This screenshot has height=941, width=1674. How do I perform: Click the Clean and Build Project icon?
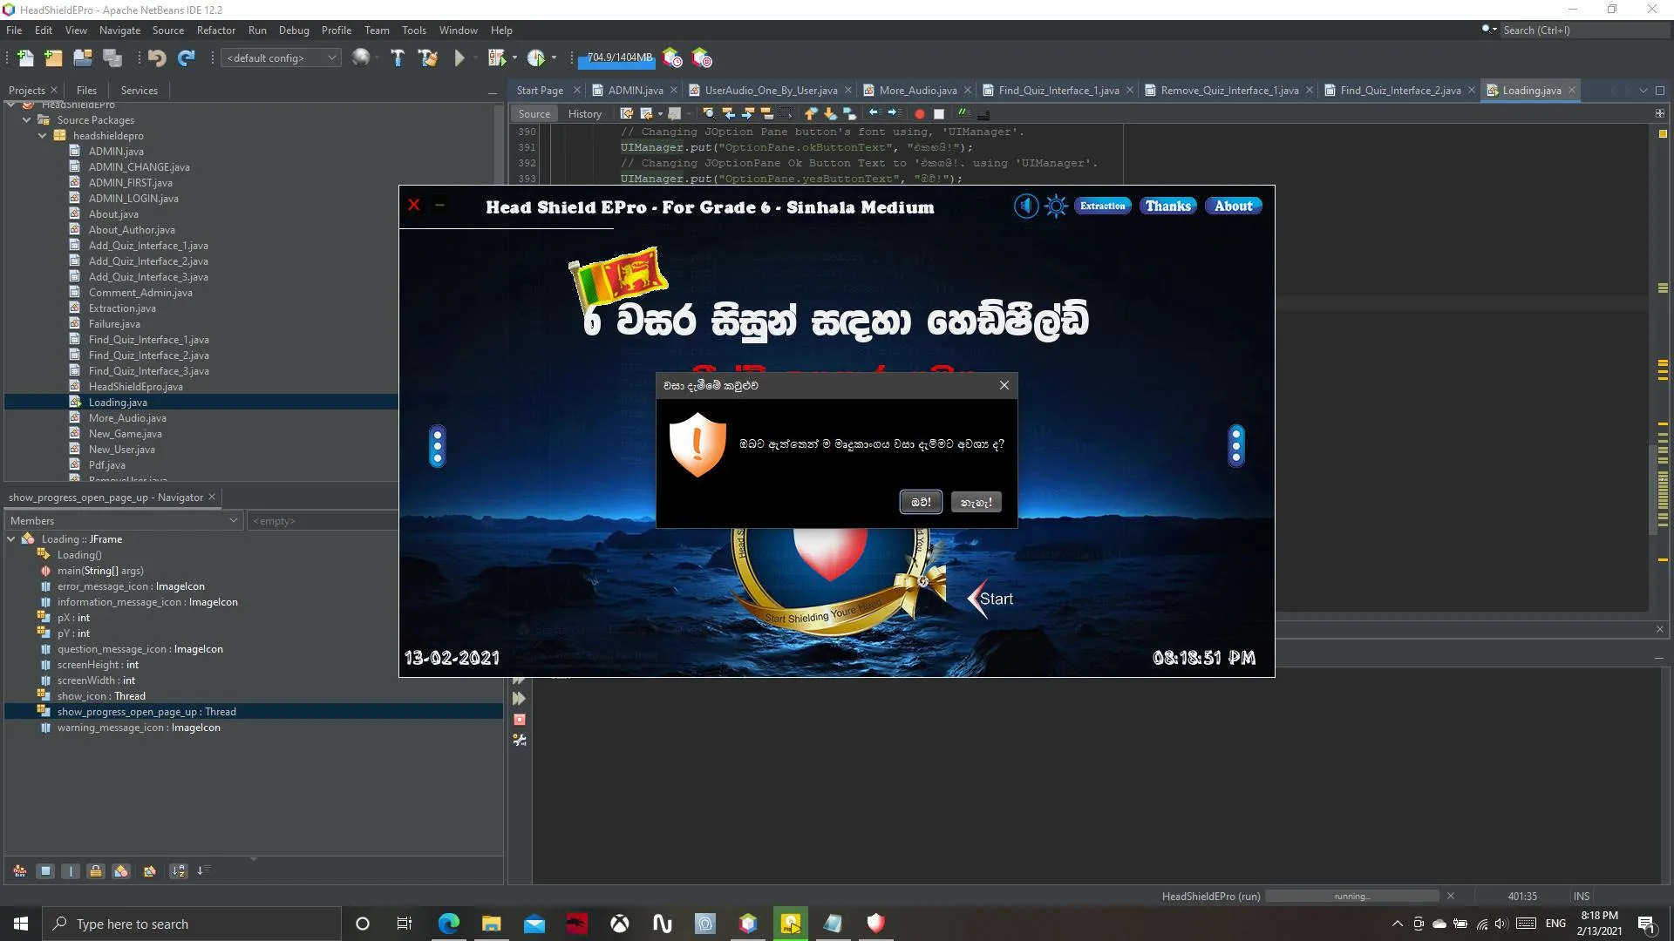[x=427, y=58]
